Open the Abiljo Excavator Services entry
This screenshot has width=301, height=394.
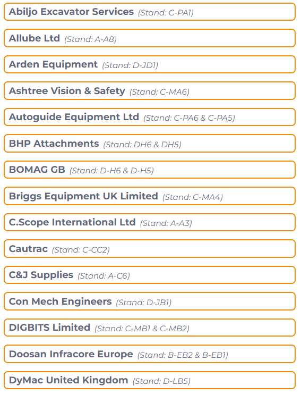[x=150, y=12]
